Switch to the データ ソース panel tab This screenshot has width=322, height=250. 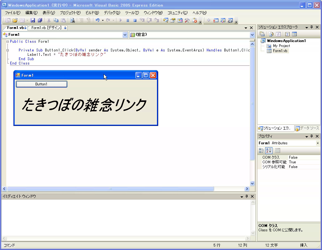(307, 128)
